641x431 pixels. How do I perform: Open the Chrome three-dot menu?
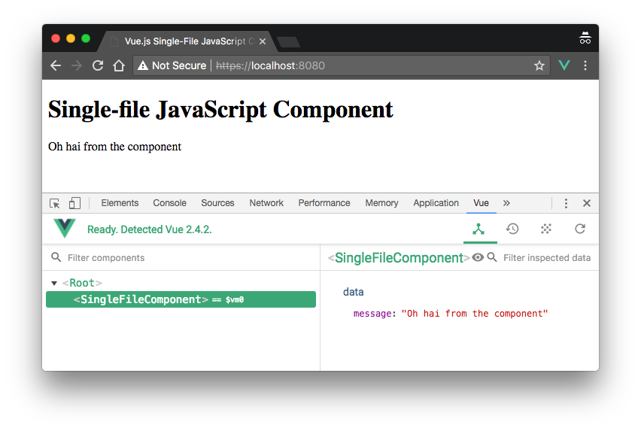[585, 65]
